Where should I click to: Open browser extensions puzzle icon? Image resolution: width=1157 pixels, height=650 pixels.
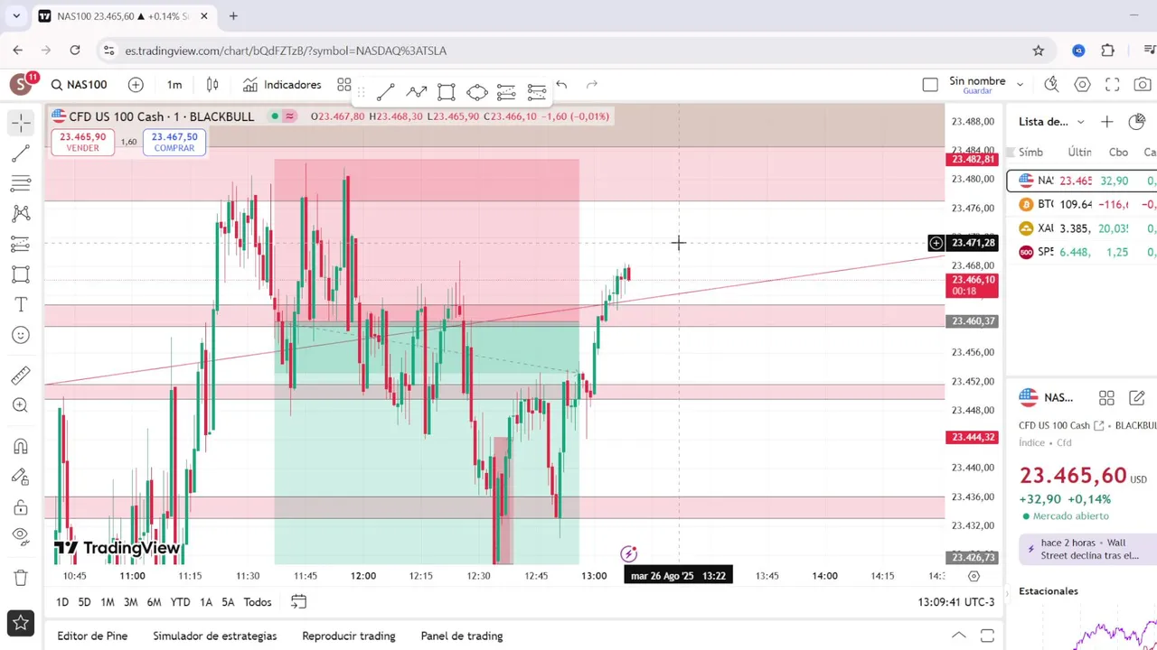(x=1108, y=51)
